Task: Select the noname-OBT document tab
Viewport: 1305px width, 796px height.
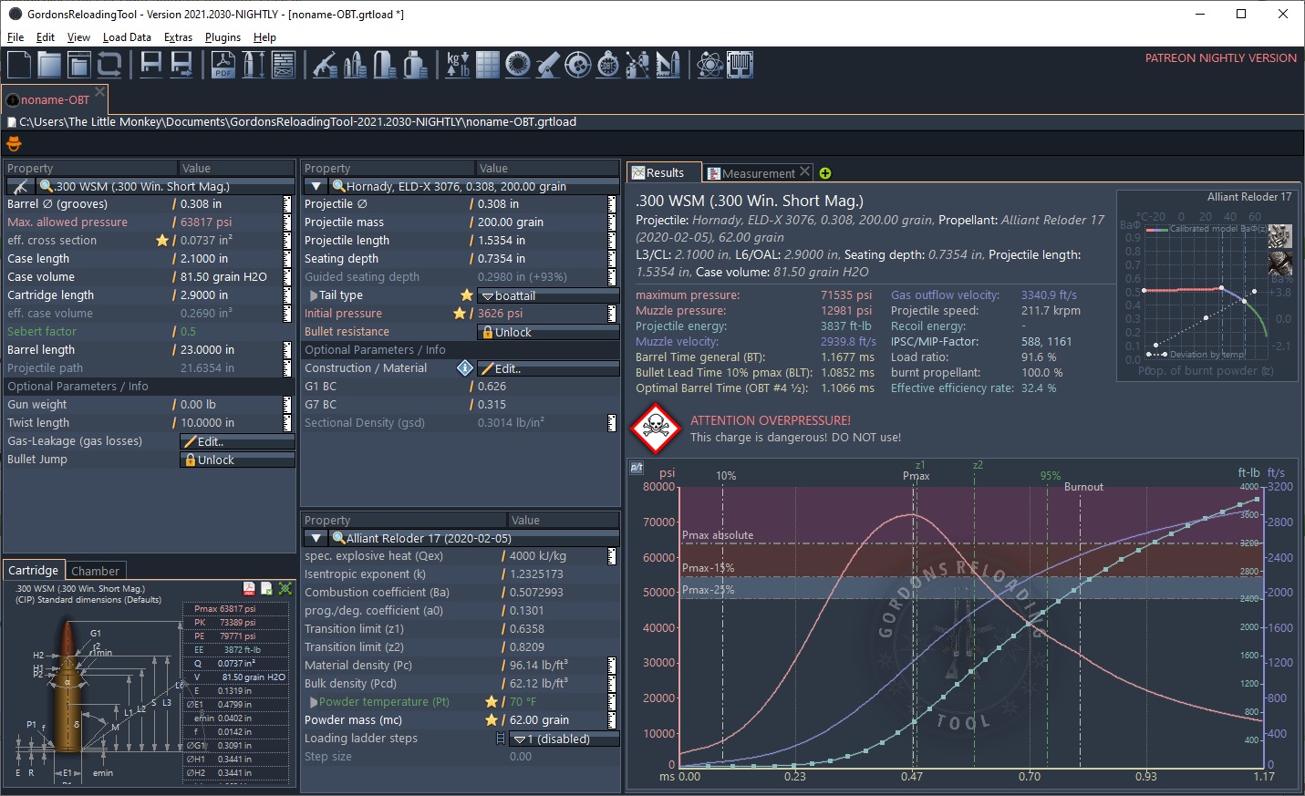Action: (55, 99)
